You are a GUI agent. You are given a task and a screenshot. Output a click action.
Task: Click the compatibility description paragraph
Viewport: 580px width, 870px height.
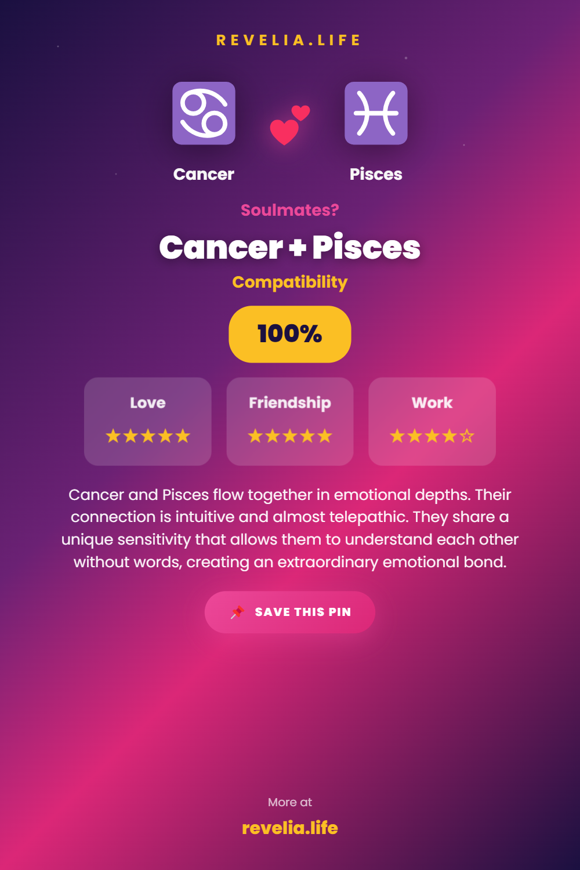click(290, 528)
